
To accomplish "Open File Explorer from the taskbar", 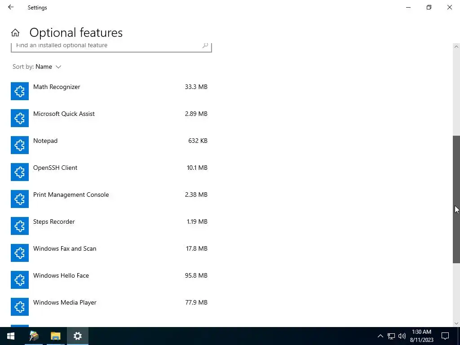I will [55, 336].
